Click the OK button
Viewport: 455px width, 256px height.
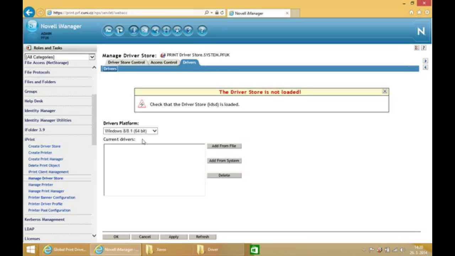click(x=116, y=237)
